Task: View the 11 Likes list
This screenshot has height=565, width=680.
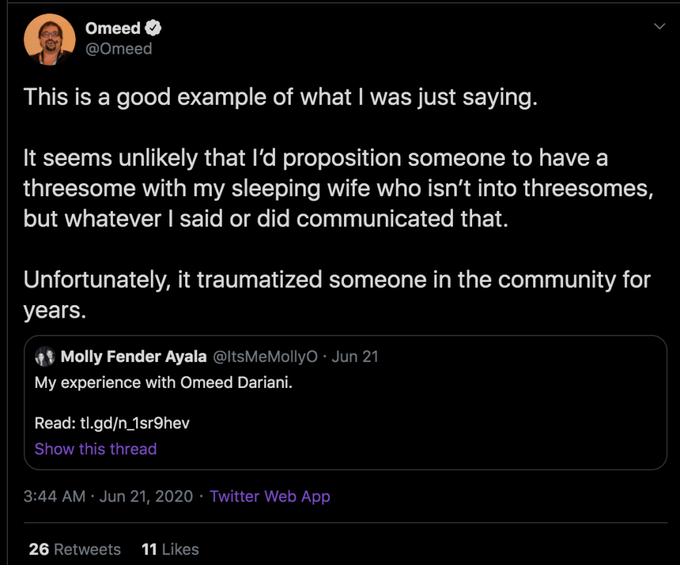Action: [170, 549]
